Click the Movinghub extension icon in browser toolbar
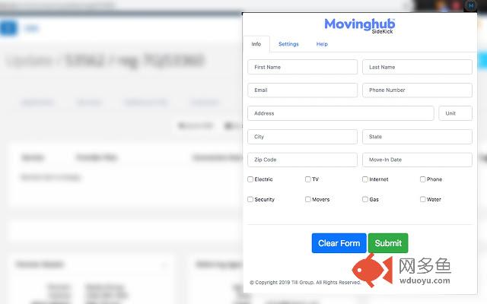The width and height of the screenshot is (487, 304). 471,5
